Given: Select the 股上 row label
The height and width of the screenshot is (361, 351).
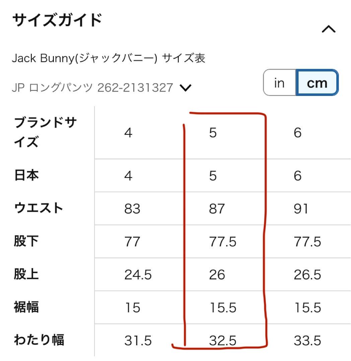Looking at the screenshot, I should click(x=26, y=274).
